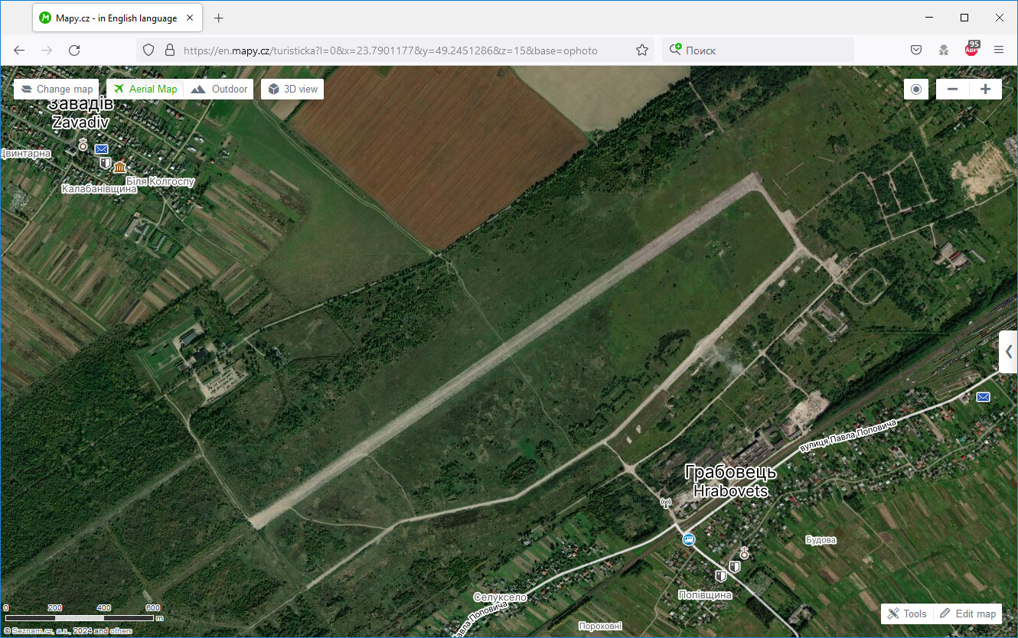Expand the collapsed side panel arrow
This screenshot has height=638, width=1018.
[x=1008, y=352]
